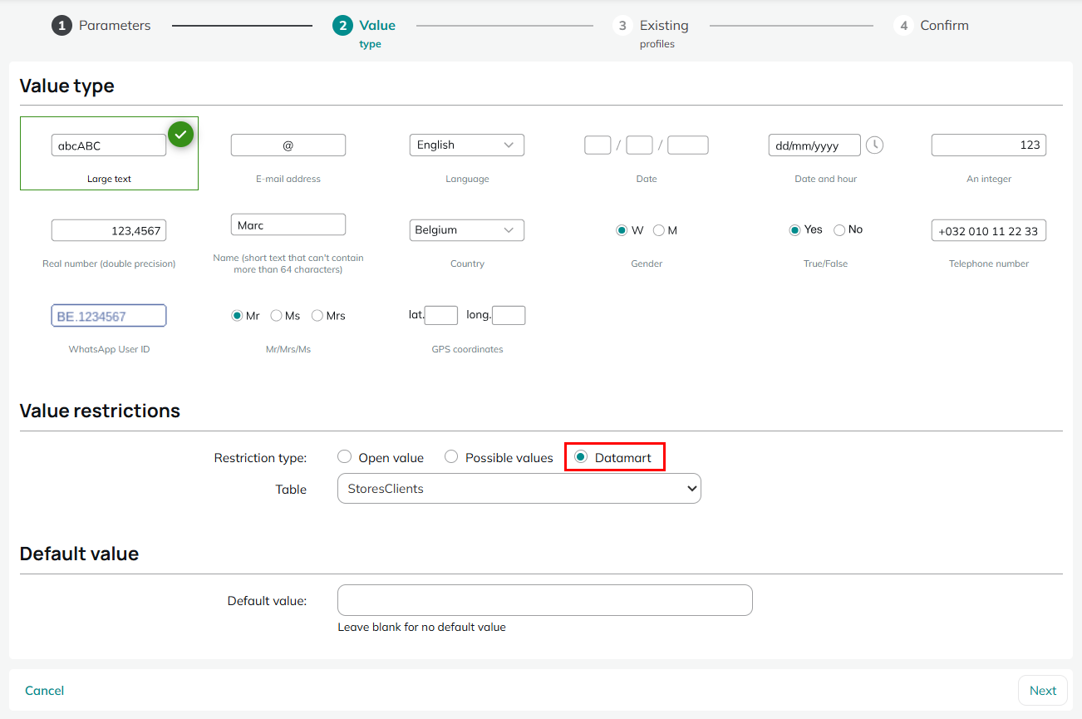This screenshot has height=719, width=1082.
Task: Click the Cancel link
Action: (44, 691)
